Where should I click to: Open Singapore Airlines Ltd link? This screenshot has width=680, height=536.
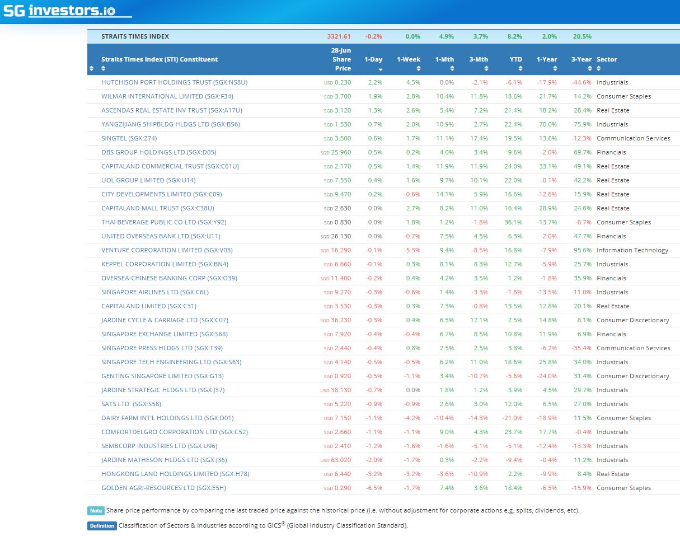point(155,292)
